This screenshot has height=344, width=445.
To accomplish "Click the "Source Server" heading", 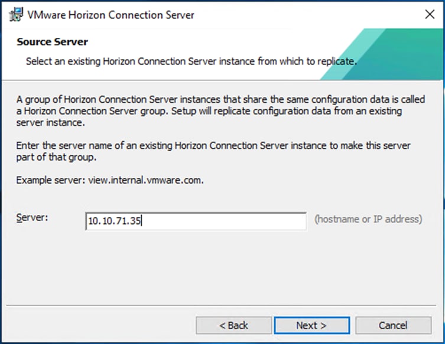I will pyautogui.click(x=52, y=42).
